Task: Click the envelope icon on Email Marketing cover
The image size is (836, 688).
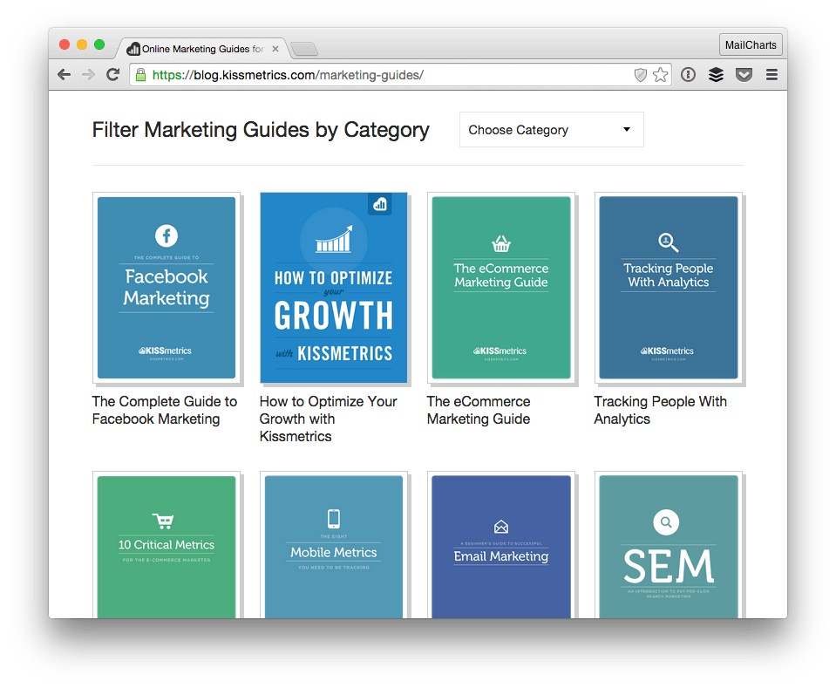Action: [501, 527]
